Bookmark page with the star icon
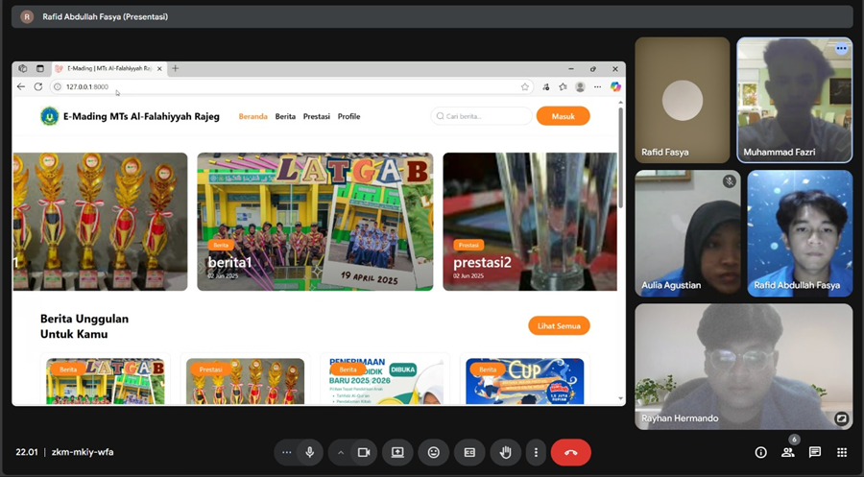This screenshot has height=477, width=864. tap(524, 86)
